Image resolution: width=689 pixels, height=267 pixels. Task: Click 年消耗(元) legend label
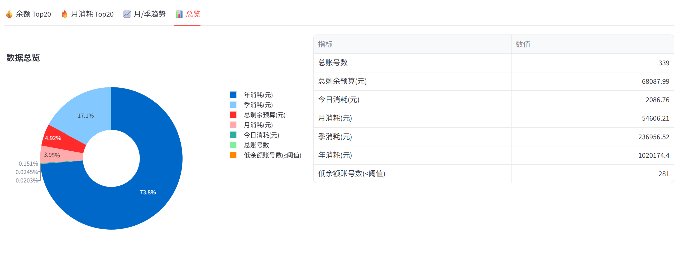click(258, 95)
